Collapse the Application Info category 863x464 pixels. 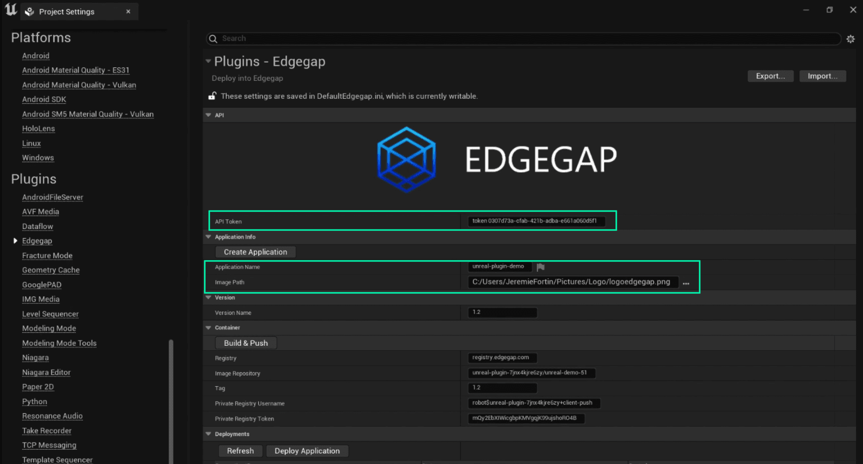(208, 237)
